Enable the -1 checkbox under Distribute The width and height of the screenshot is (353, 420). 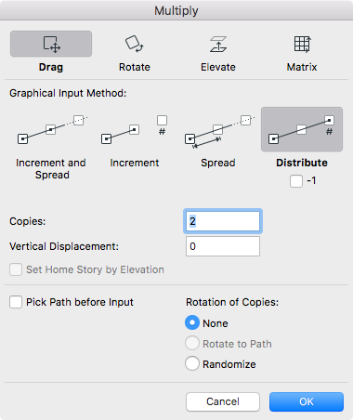click(x=296, y=181)
